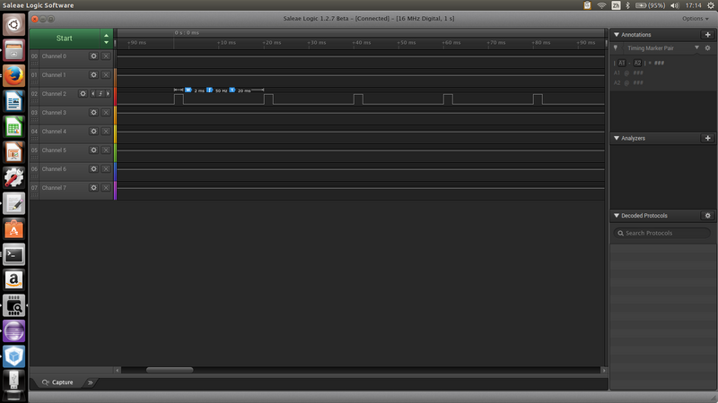Collapse the Annotations panel
This screenshot has width=718, height=403.
[617, 35]
